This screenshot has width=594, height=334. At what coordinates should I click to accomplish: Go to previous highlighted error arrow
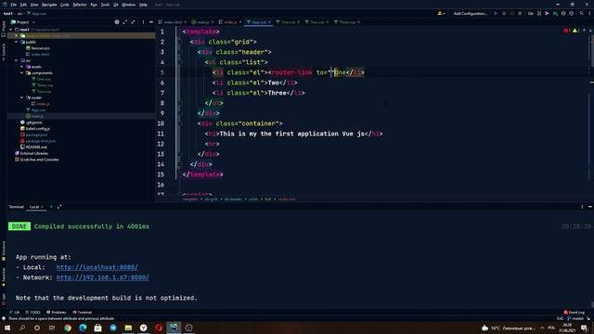pos(584,31)
